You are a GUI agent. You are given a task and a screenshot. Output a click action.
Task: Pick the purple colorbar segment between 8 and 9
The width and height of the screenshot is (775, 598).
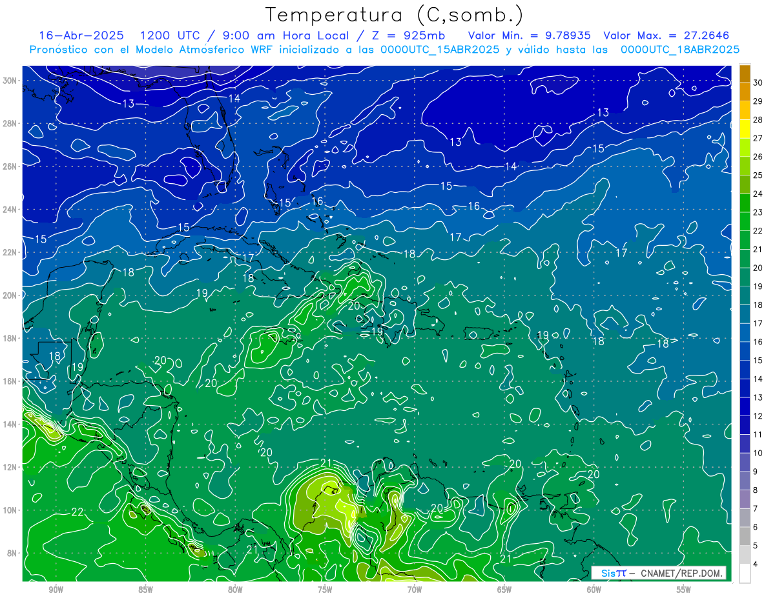pos(745,481)
